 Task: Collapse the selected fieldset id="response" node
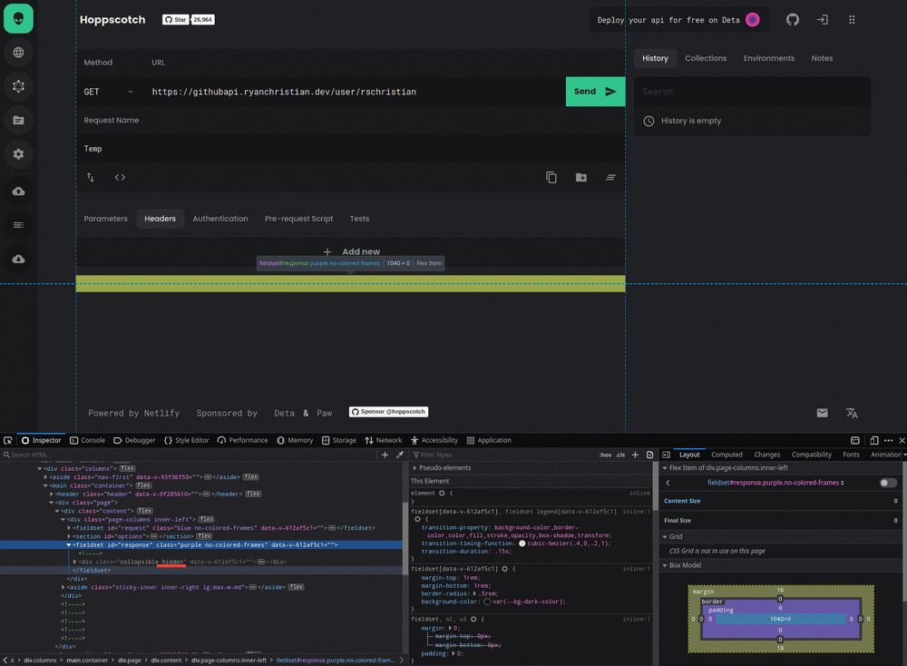click(69, 545)
